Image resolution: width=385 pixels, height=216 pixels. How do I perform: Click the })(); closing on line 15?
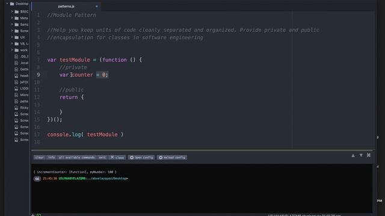pyautogui.click(x=55, y=120)
